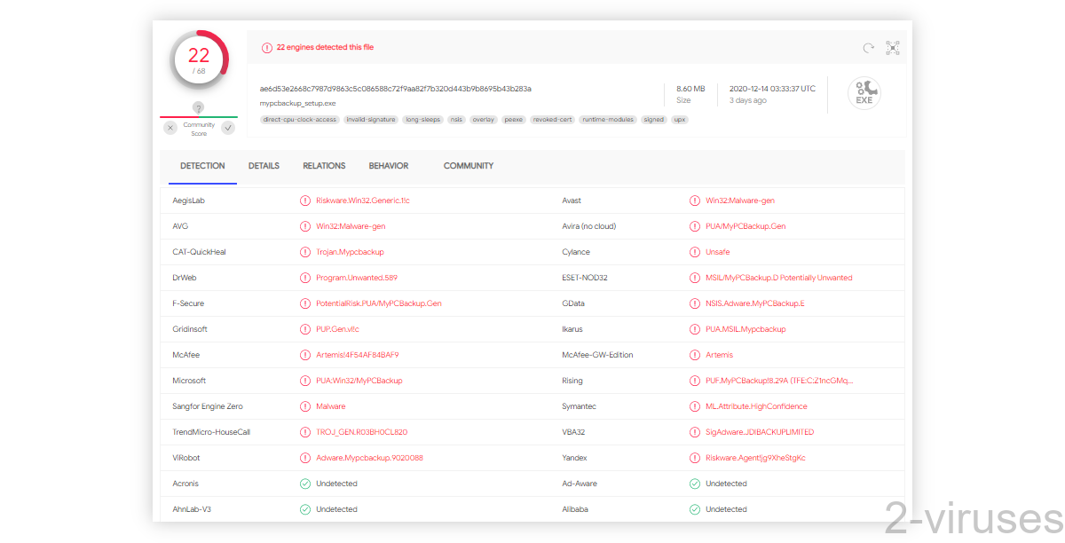Click the green check icon for Ad-Aware

(x=695, y=484)
